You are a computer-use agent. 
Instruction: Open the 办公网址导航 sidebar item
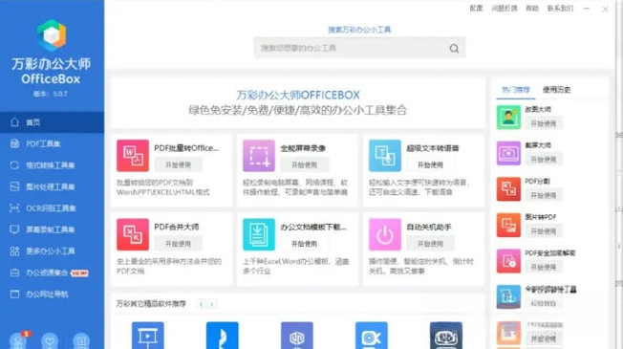point(52,294)
